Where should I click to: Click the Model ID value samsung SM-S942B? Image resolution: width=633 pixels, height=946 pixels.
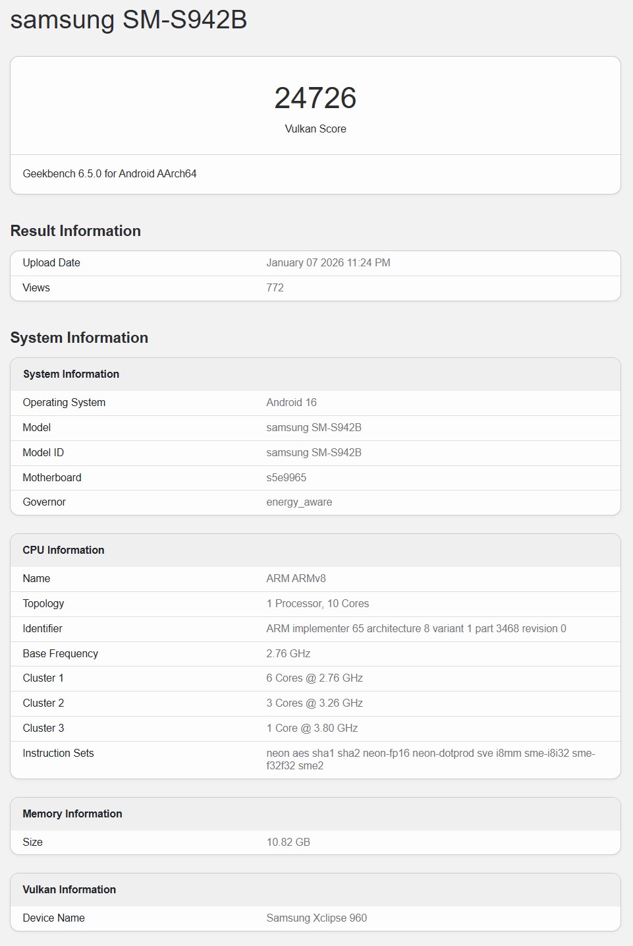click(314, 453)
